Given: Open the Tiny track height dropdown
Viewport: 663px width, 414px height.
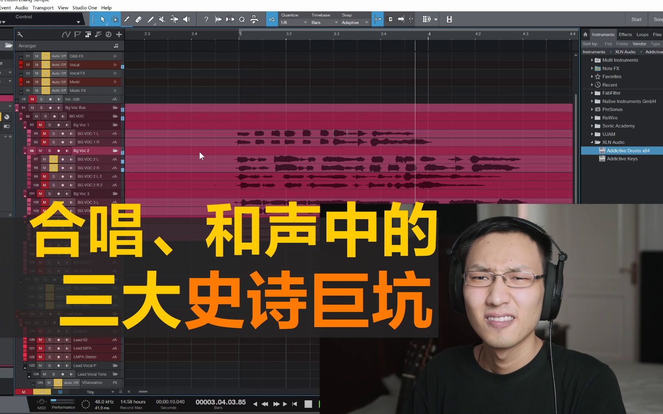Looking at the screenshot, I should click(x=100, y=392).
